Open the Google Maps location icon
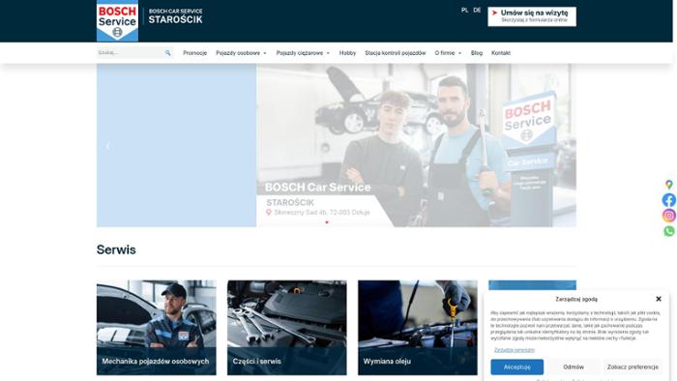The image size is (677, 381). pos(669,185)
